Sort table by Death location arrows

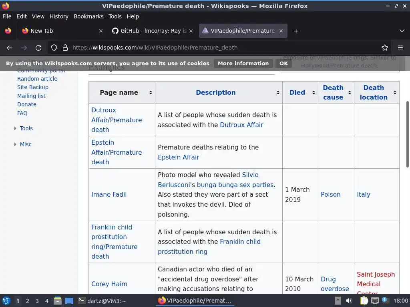(x=395, y=93)
